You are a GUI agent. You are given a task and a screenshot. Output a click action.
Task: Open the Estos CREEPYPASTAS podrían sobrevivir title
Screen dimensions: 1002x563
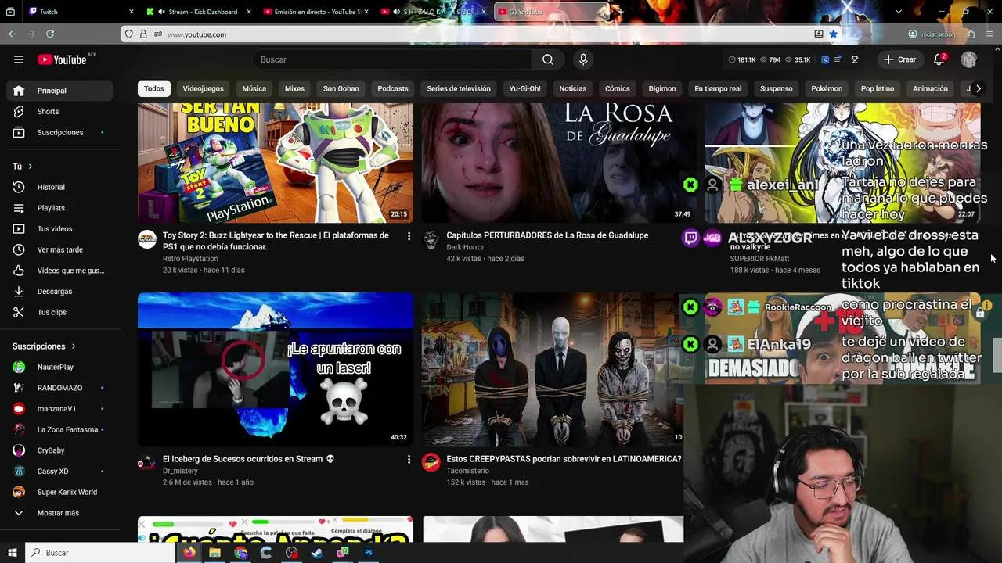click(564, 459)
